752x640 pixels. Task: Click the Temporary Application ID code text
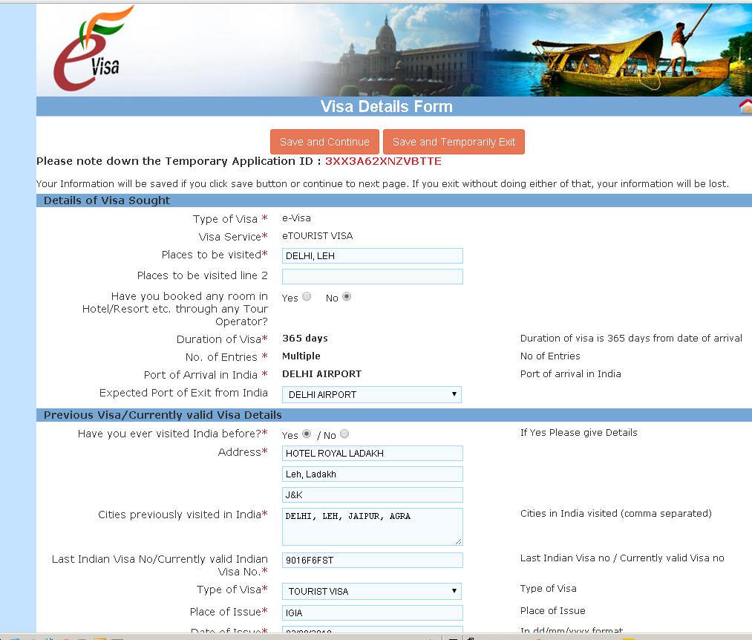click(383, 161)
